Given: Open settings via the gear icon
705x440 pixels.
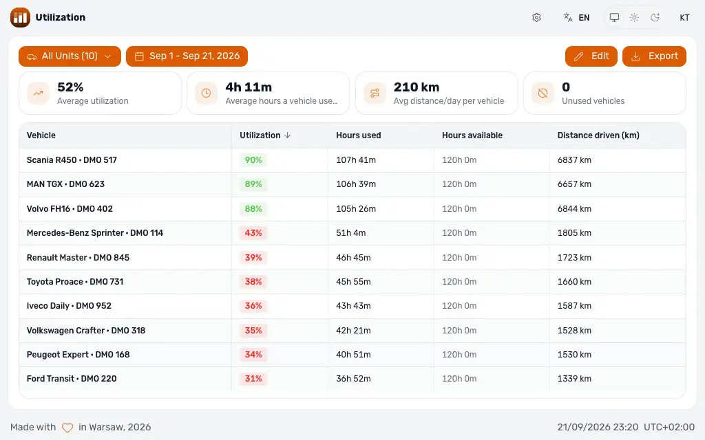Looking at the screenshot, I should point(536,17).
